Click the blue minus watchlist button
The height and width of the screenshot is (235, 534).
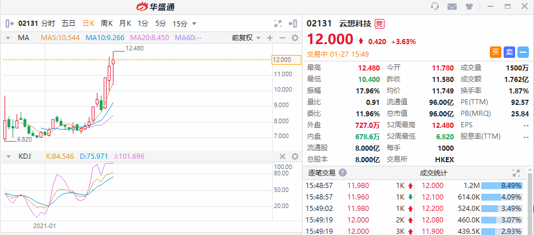pyautogui.click(x=523, y=52)
